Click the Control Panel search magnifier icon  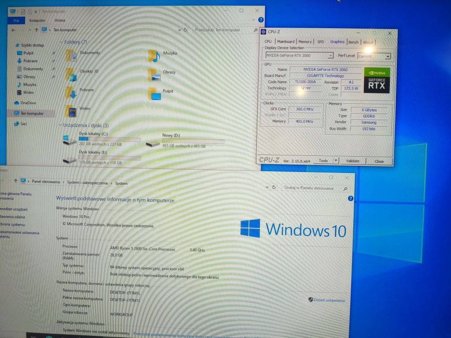(x=345, y=188)
